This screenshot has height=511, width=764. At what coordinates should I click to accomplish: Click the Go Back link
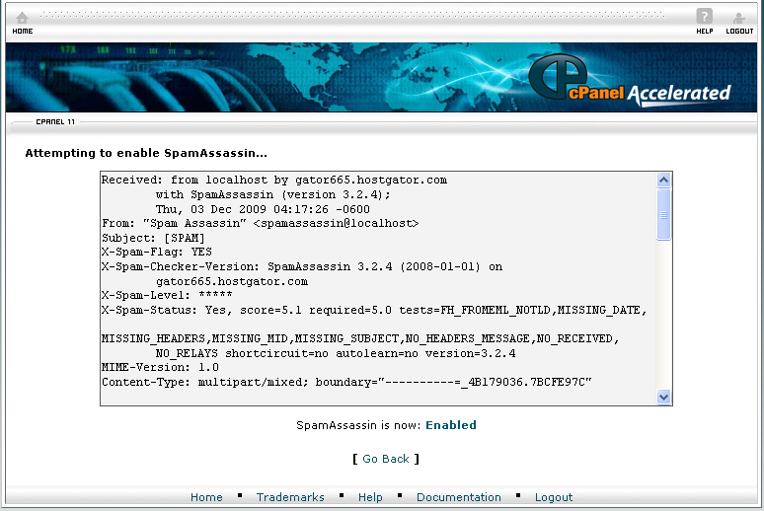coord(385,459)
